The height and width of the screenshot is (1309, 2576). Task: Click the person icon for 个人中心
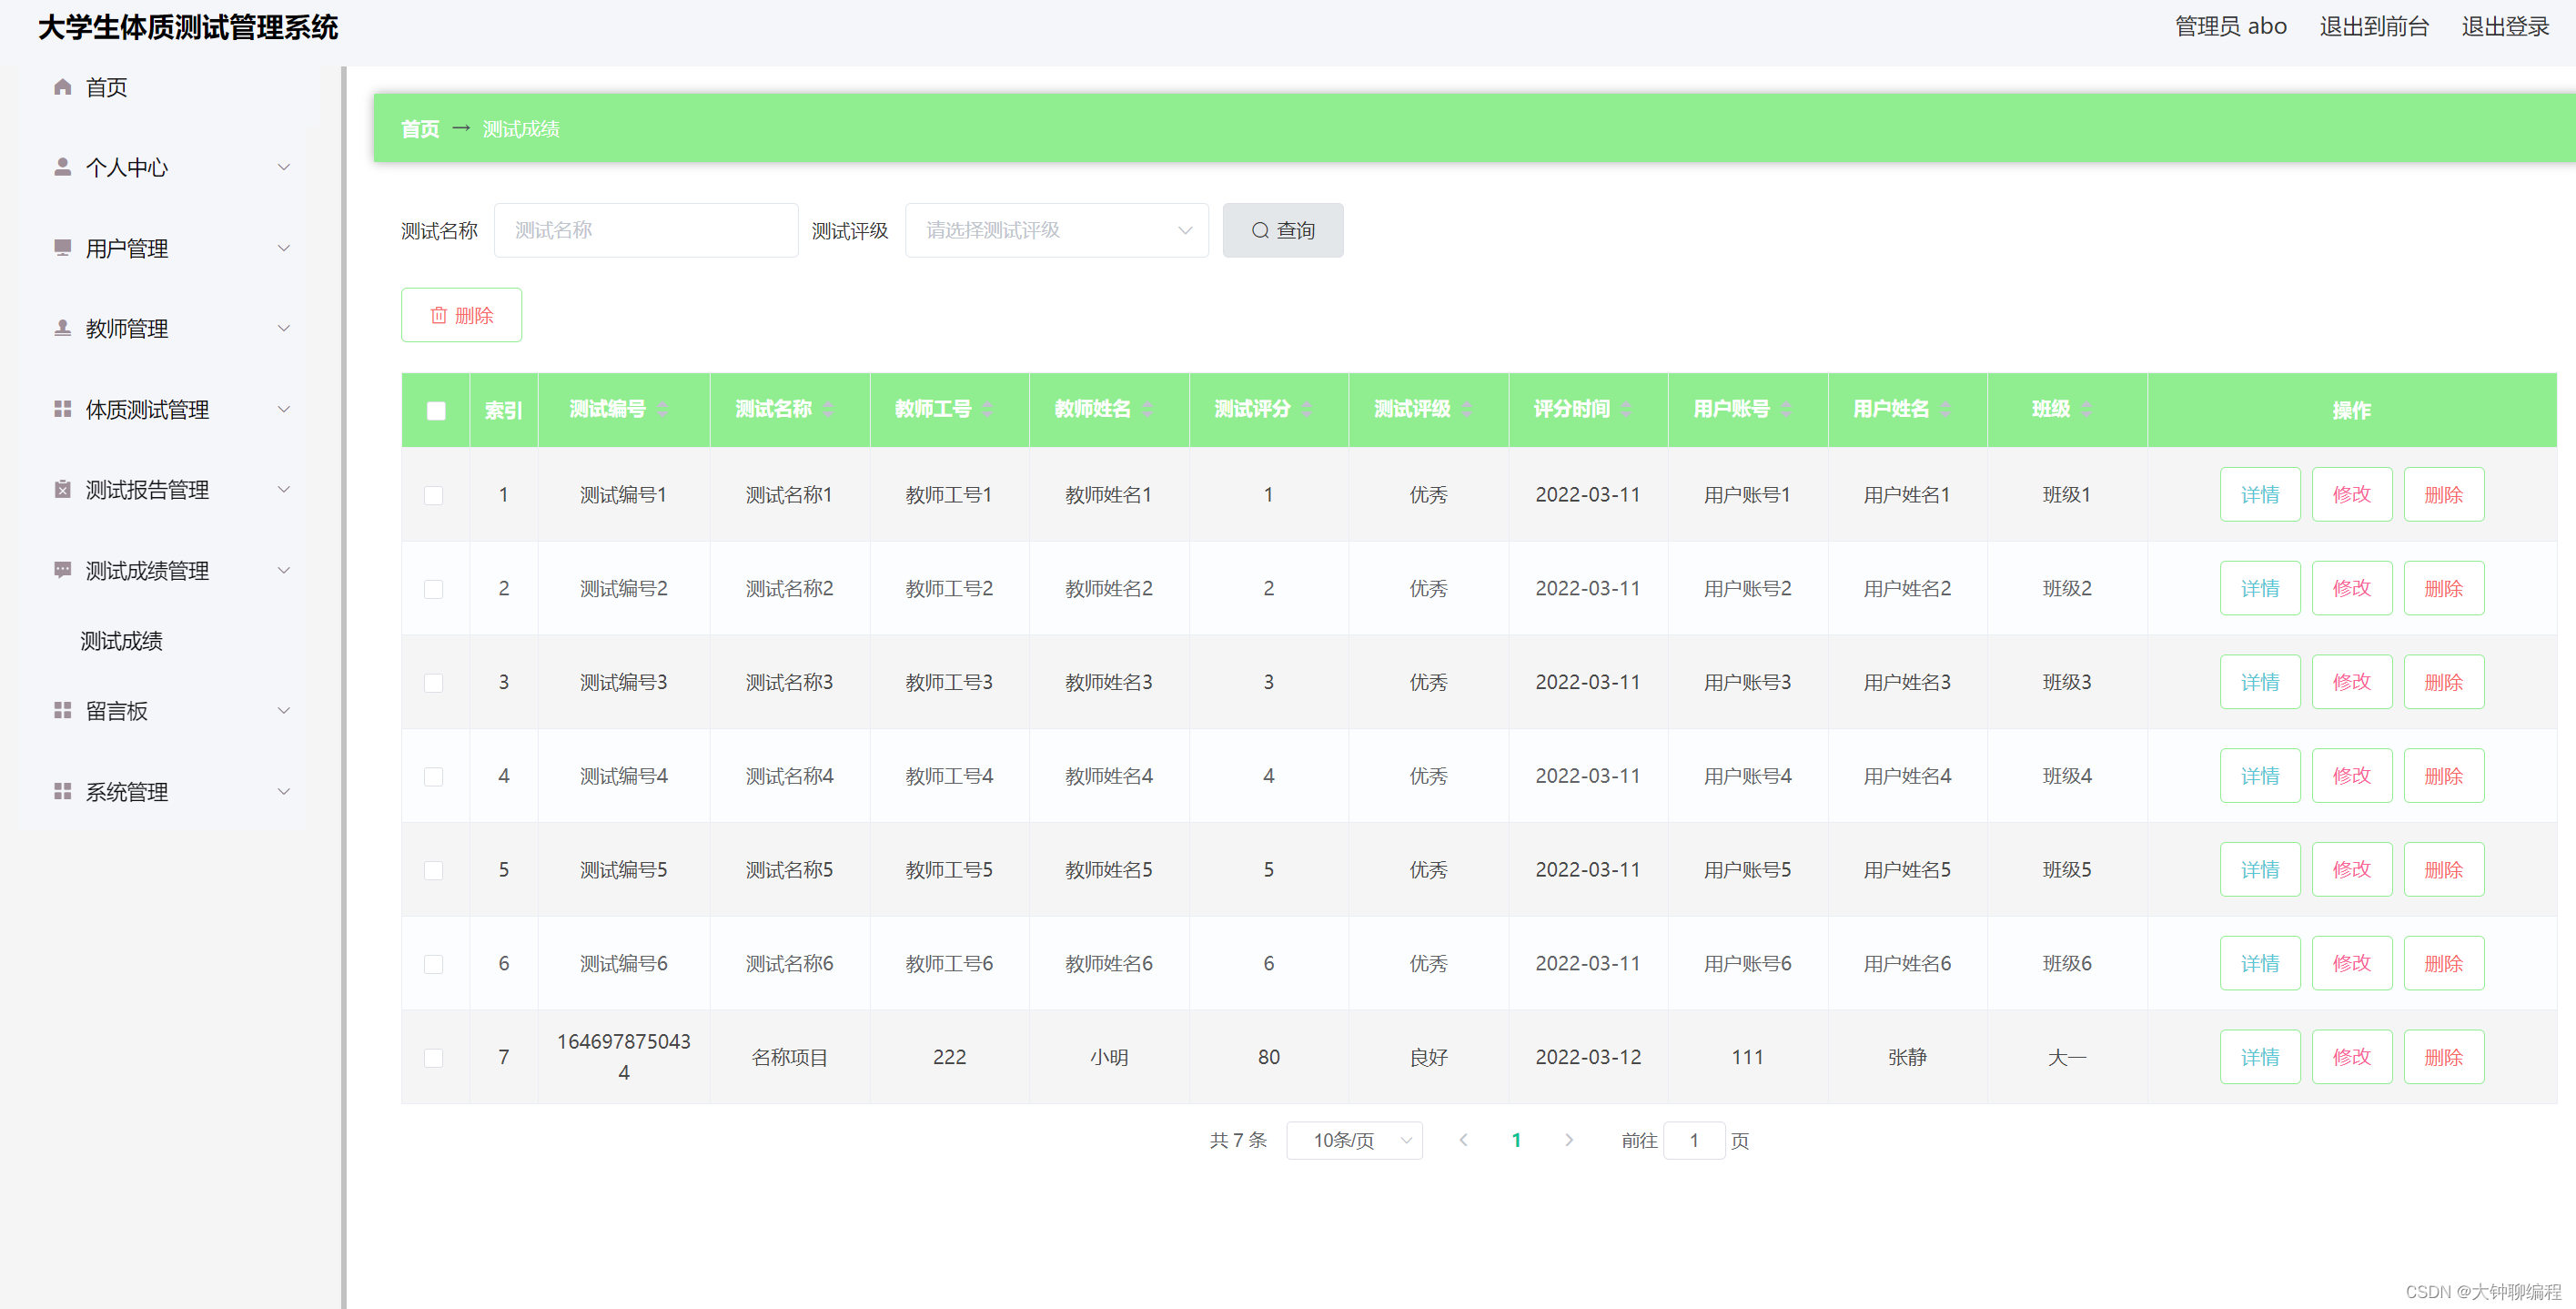(62, 167)
